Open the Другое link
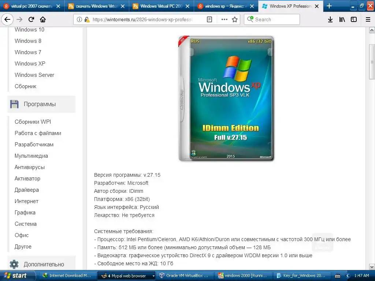Viewport: 375px width, 281px height. coord(23,247)
